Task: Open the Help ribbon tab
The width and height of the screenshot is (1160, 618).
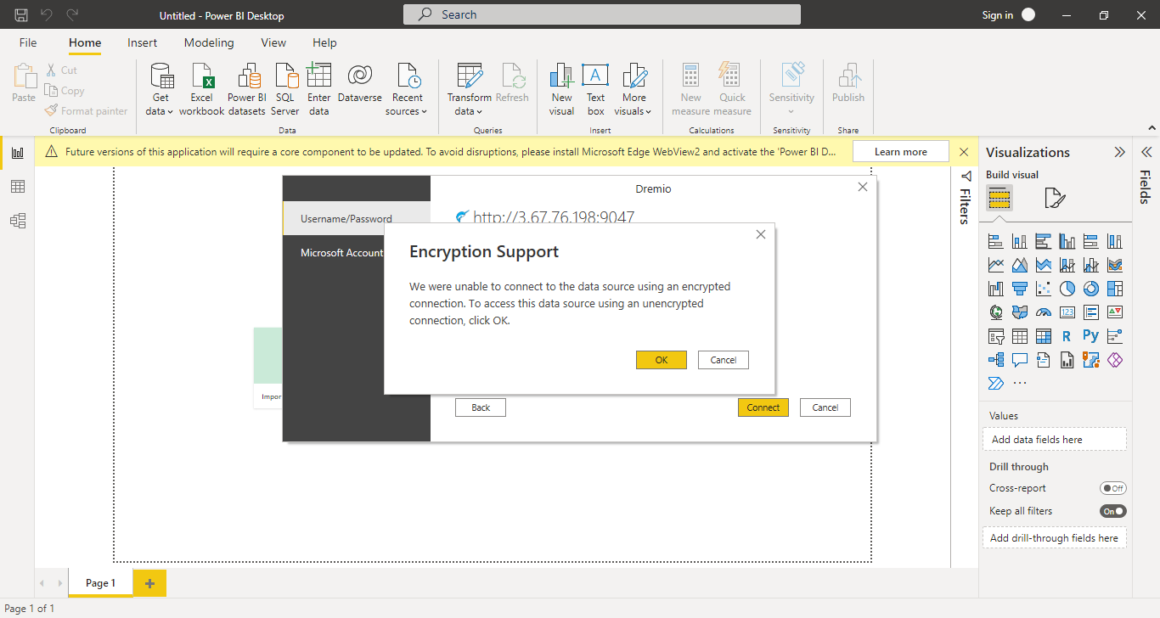Action: [x=324, y=42]
